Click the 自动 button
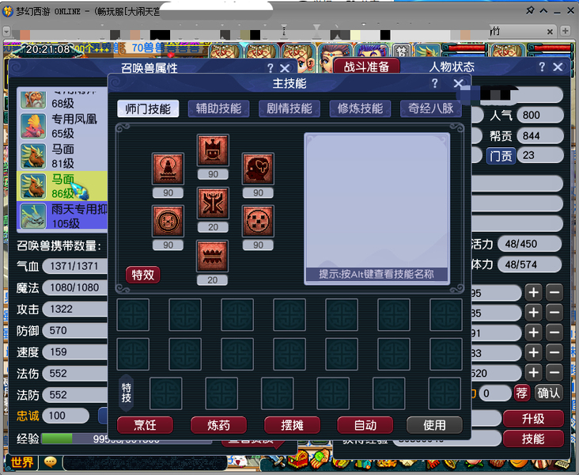Image resolution: width=579 pixels, height=475 pixels. point(365,425)
